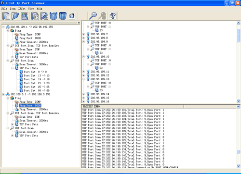Collapse host 202.96.199.9 in results
Image resolution: width=241 pixels, height=174 pixels.
click(83, 42)
